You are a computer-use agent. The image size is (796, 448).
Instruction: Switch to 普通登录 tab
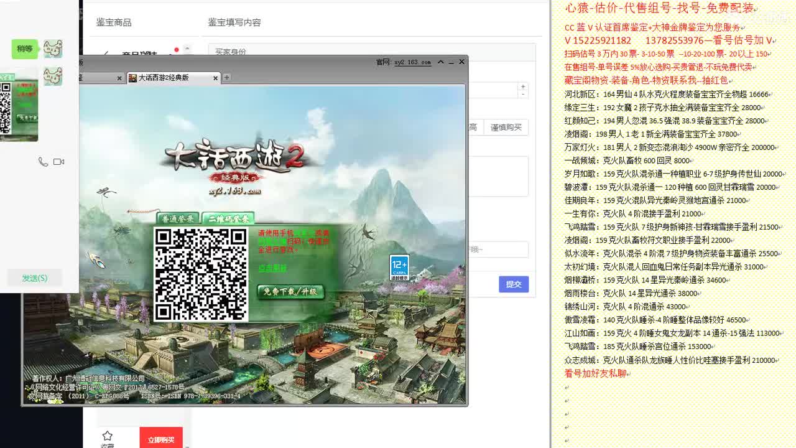click(177, 219)
